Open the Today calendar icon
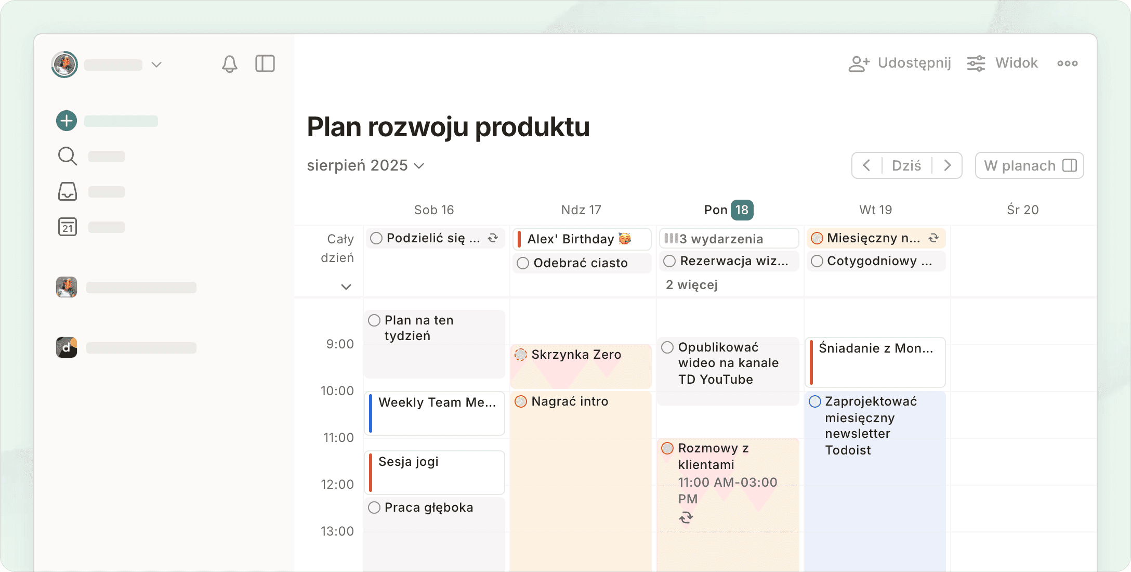1131x572 pixels. [x=67, y=227]
